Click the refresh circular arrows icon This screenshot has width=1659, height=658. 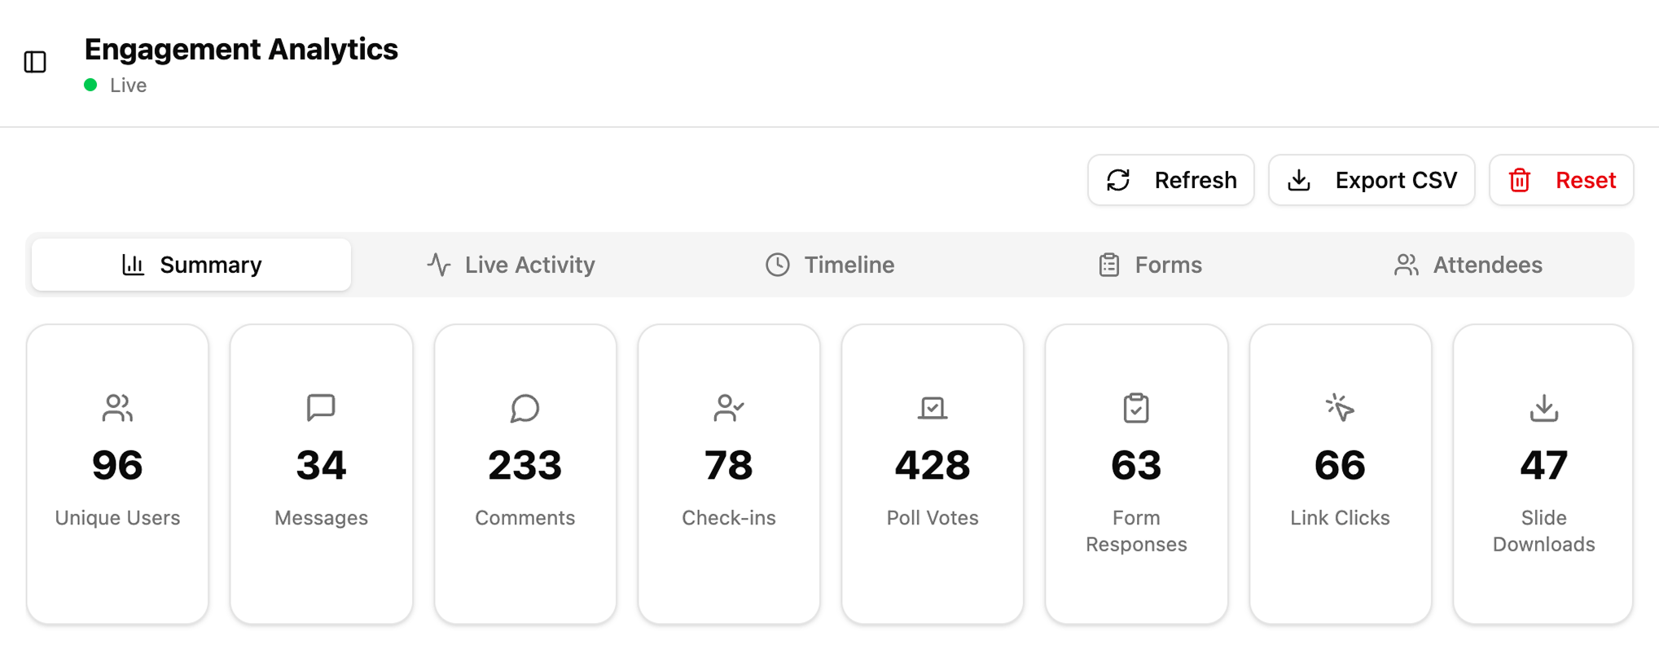click(1118, 180)
